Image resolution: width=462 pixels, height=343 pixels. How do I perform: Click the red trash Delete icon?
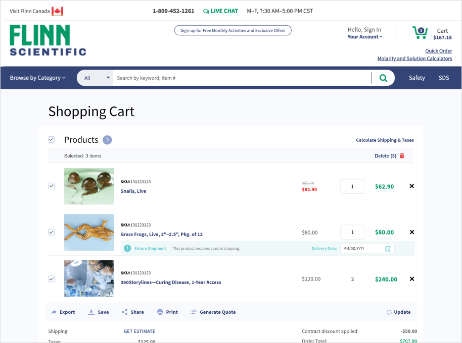tap(402, 156)
